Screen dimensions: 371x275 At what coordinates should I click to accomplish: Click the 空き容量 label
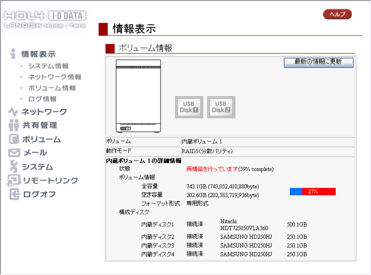pos(152,195)
